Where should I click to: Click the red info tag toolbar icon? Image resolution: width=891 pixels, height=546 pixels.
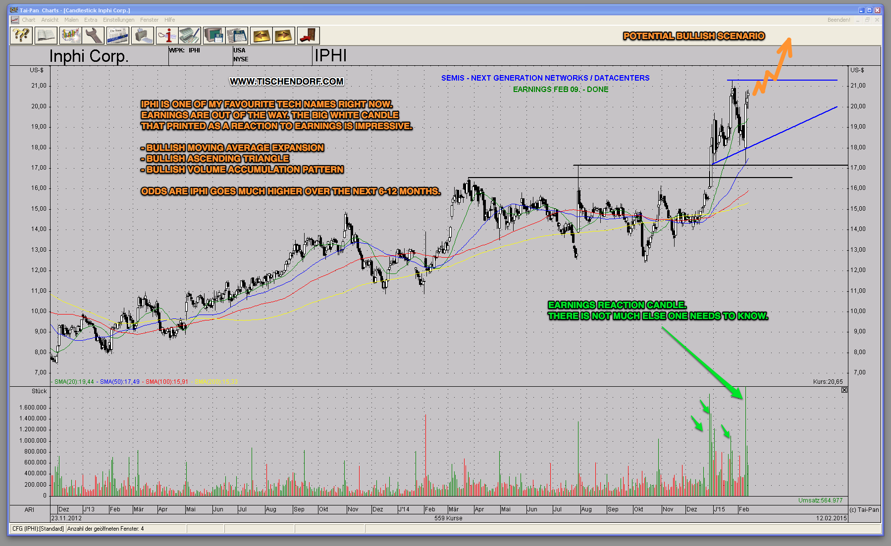[166, 36]
